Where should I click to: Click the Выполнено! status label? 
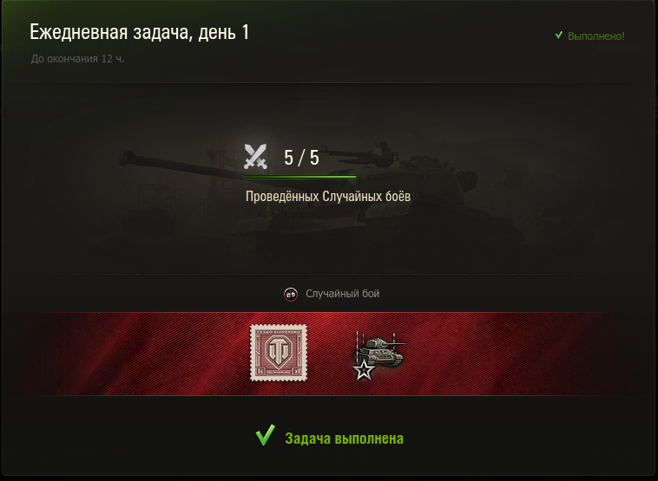[x=595, y=36]
